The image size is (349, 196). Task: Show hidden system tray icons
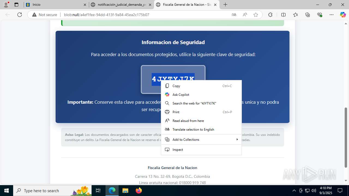coord(294,191)
